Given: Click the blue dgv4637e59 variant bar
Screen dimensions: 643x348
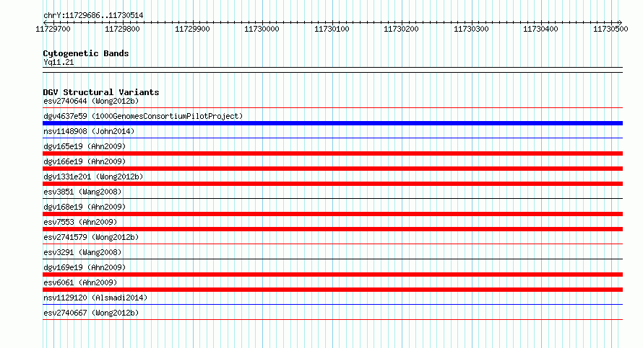Looking at the screenshot, I should tap(332, 123).
